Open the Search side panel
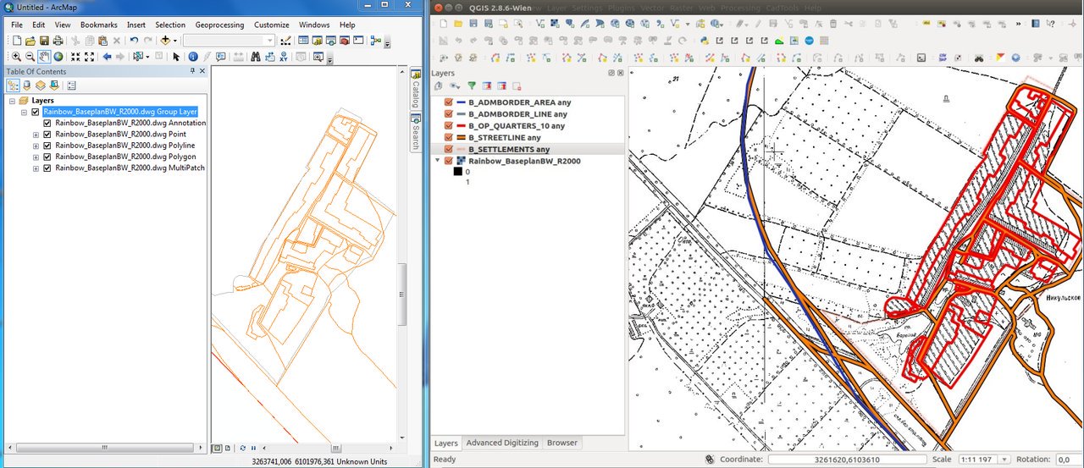The height and width of the screenshot is (468, 1084). click(416, 135)
